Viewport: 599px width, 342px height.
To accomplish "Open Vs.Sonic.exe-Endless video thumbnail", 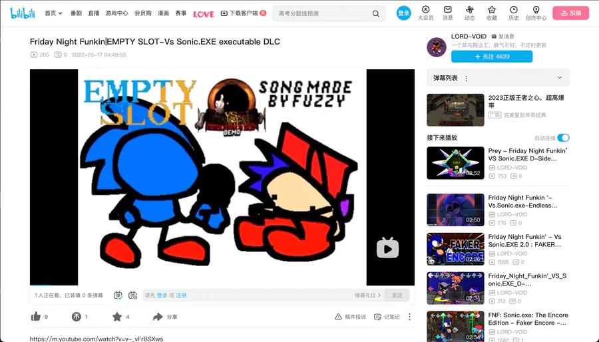I will (455, 210).
